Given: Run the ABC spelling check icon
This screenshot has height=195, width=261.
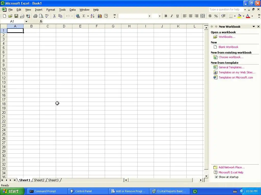Looking at the screenshot, I should (x=47, y=16).
